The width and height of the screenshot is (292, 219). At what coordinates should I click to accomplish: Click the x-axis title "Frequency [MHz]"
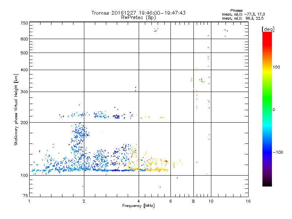pos(138,206)
